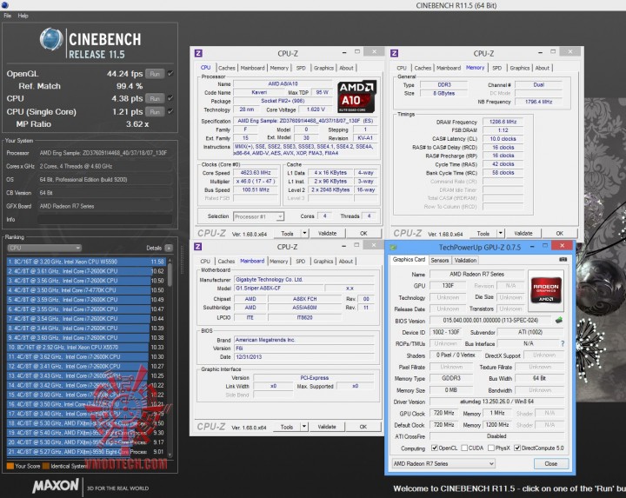Click the Info input field in Cinebench
Viewport: 626px width, 498px height.
click(x=105, y=219)
